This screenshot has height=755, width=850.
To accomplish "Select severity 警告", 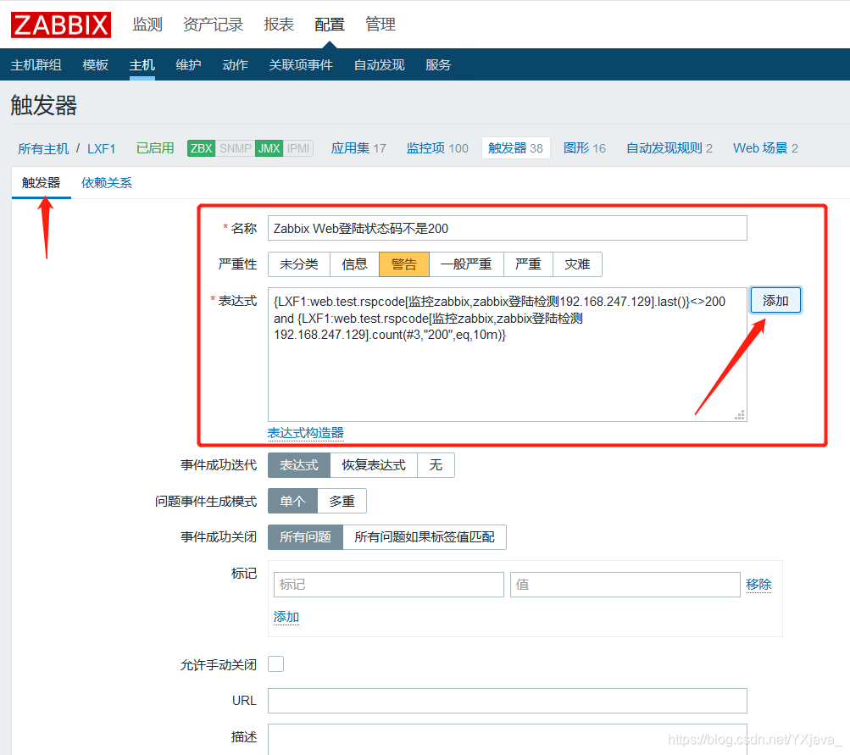I will (x=404, y=264).
